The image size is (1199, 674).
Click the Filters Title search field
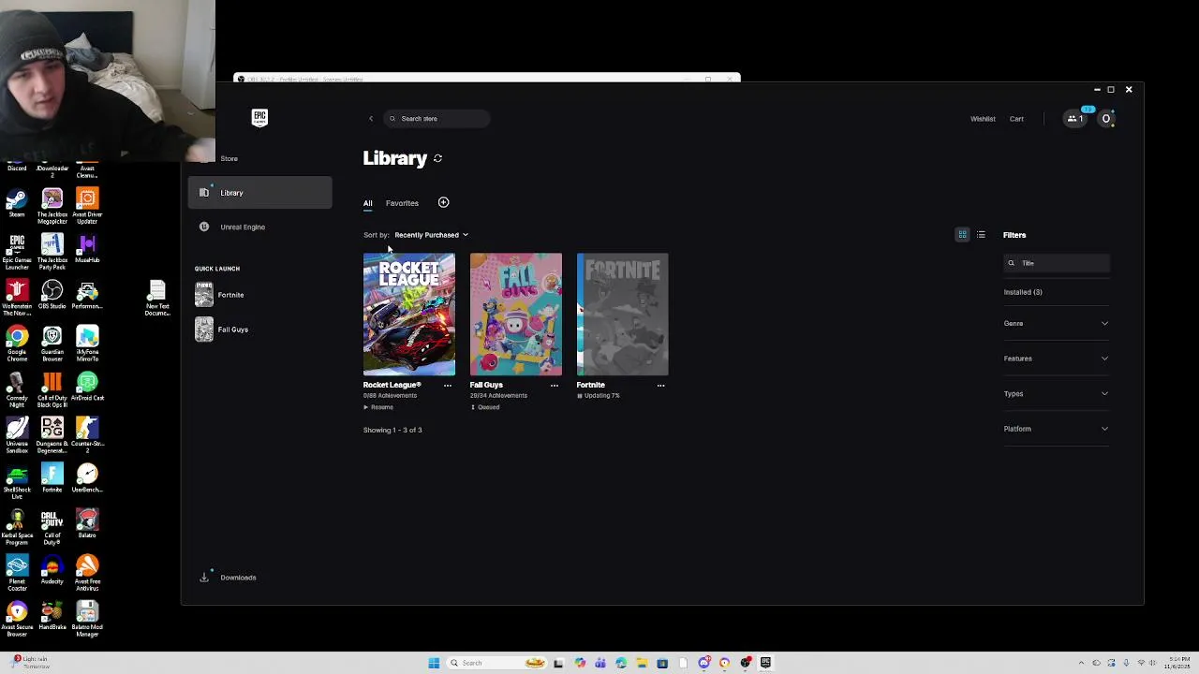(x=1057, y=263)
